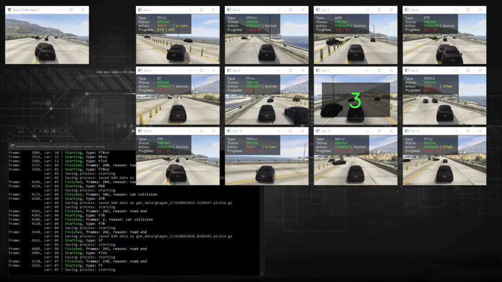Maximize the Car: 2 window
Image resolution: width=502 pixels, height=282 pixels.
pyautogui.click(x=290, y=10)
